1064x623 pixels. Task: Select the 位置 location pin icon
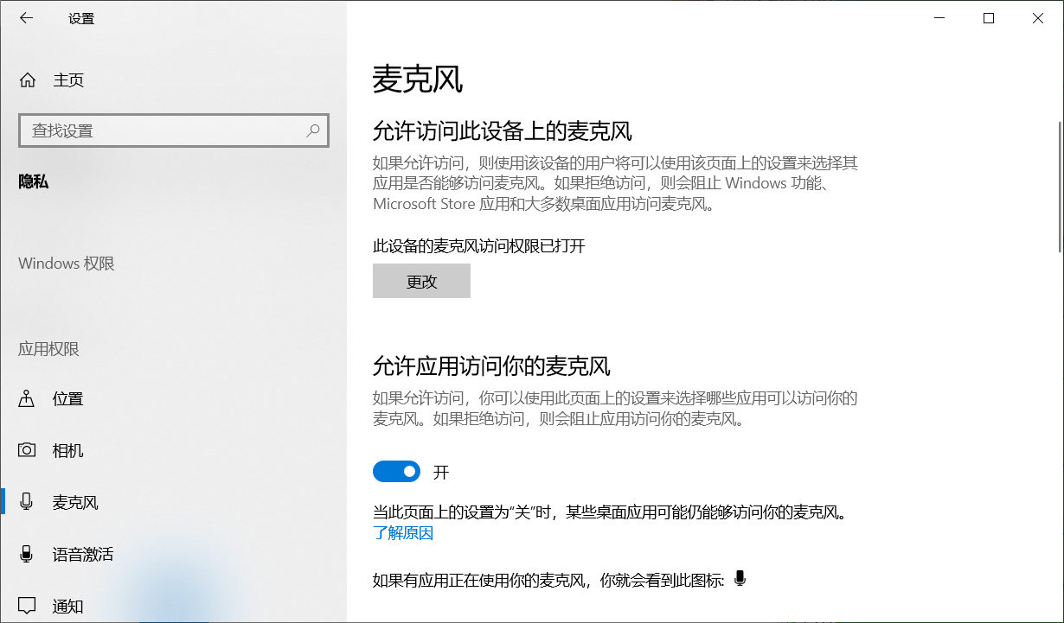click(x=28, y=398)
